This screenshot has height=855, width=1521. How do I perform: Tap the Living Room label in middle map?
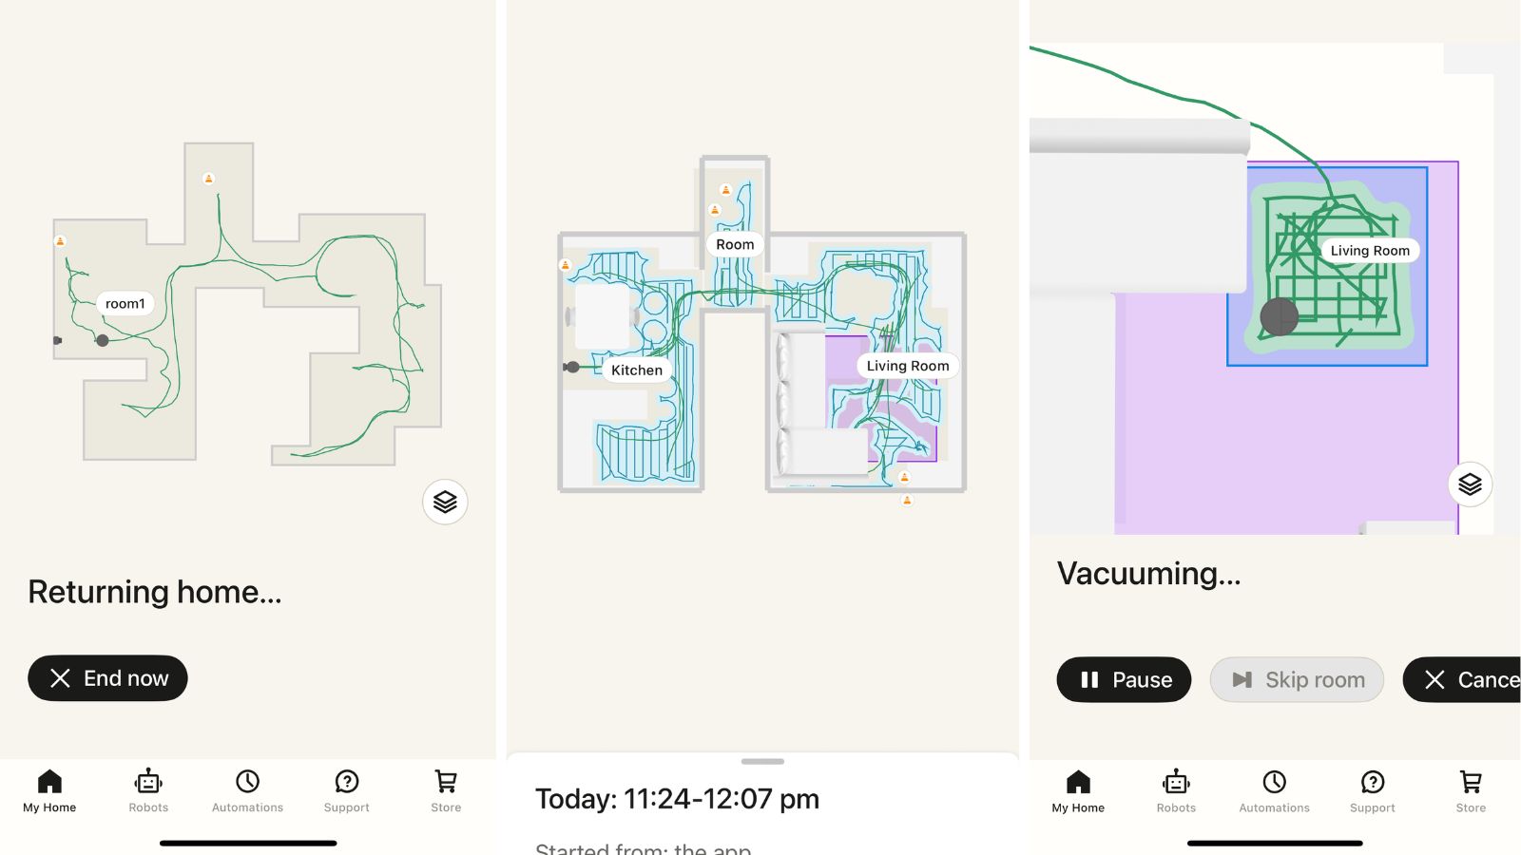[x=908, y=366]
